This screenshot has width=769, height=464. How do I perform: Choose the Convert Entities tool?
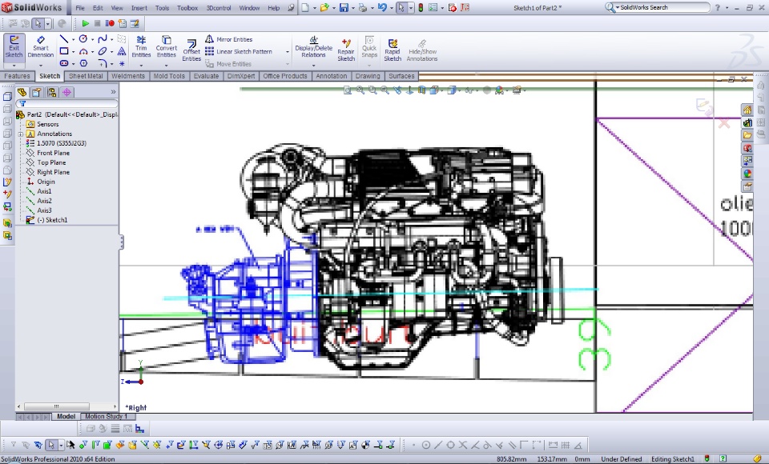click(167, 46)
